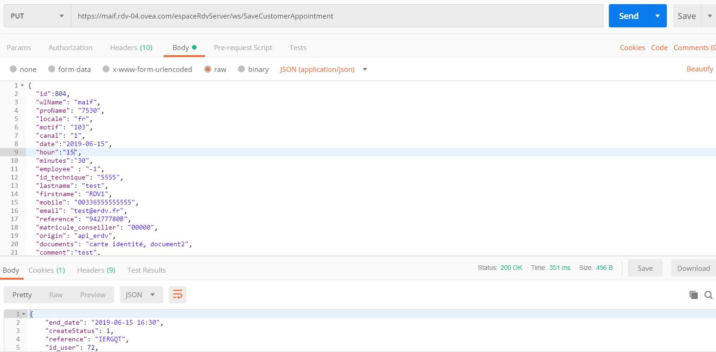Click the "createStatus": 1 response line

(x=79, y=331)
